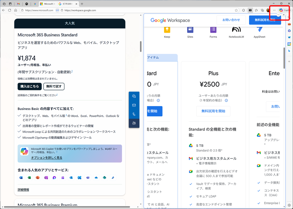Screen dimensions: 293x209
Task: Open the mail icon in floating contact bar
Action: coord(134,105)
